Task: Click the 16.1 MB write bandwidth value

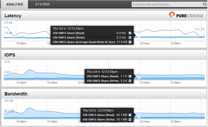Action: 122,119
